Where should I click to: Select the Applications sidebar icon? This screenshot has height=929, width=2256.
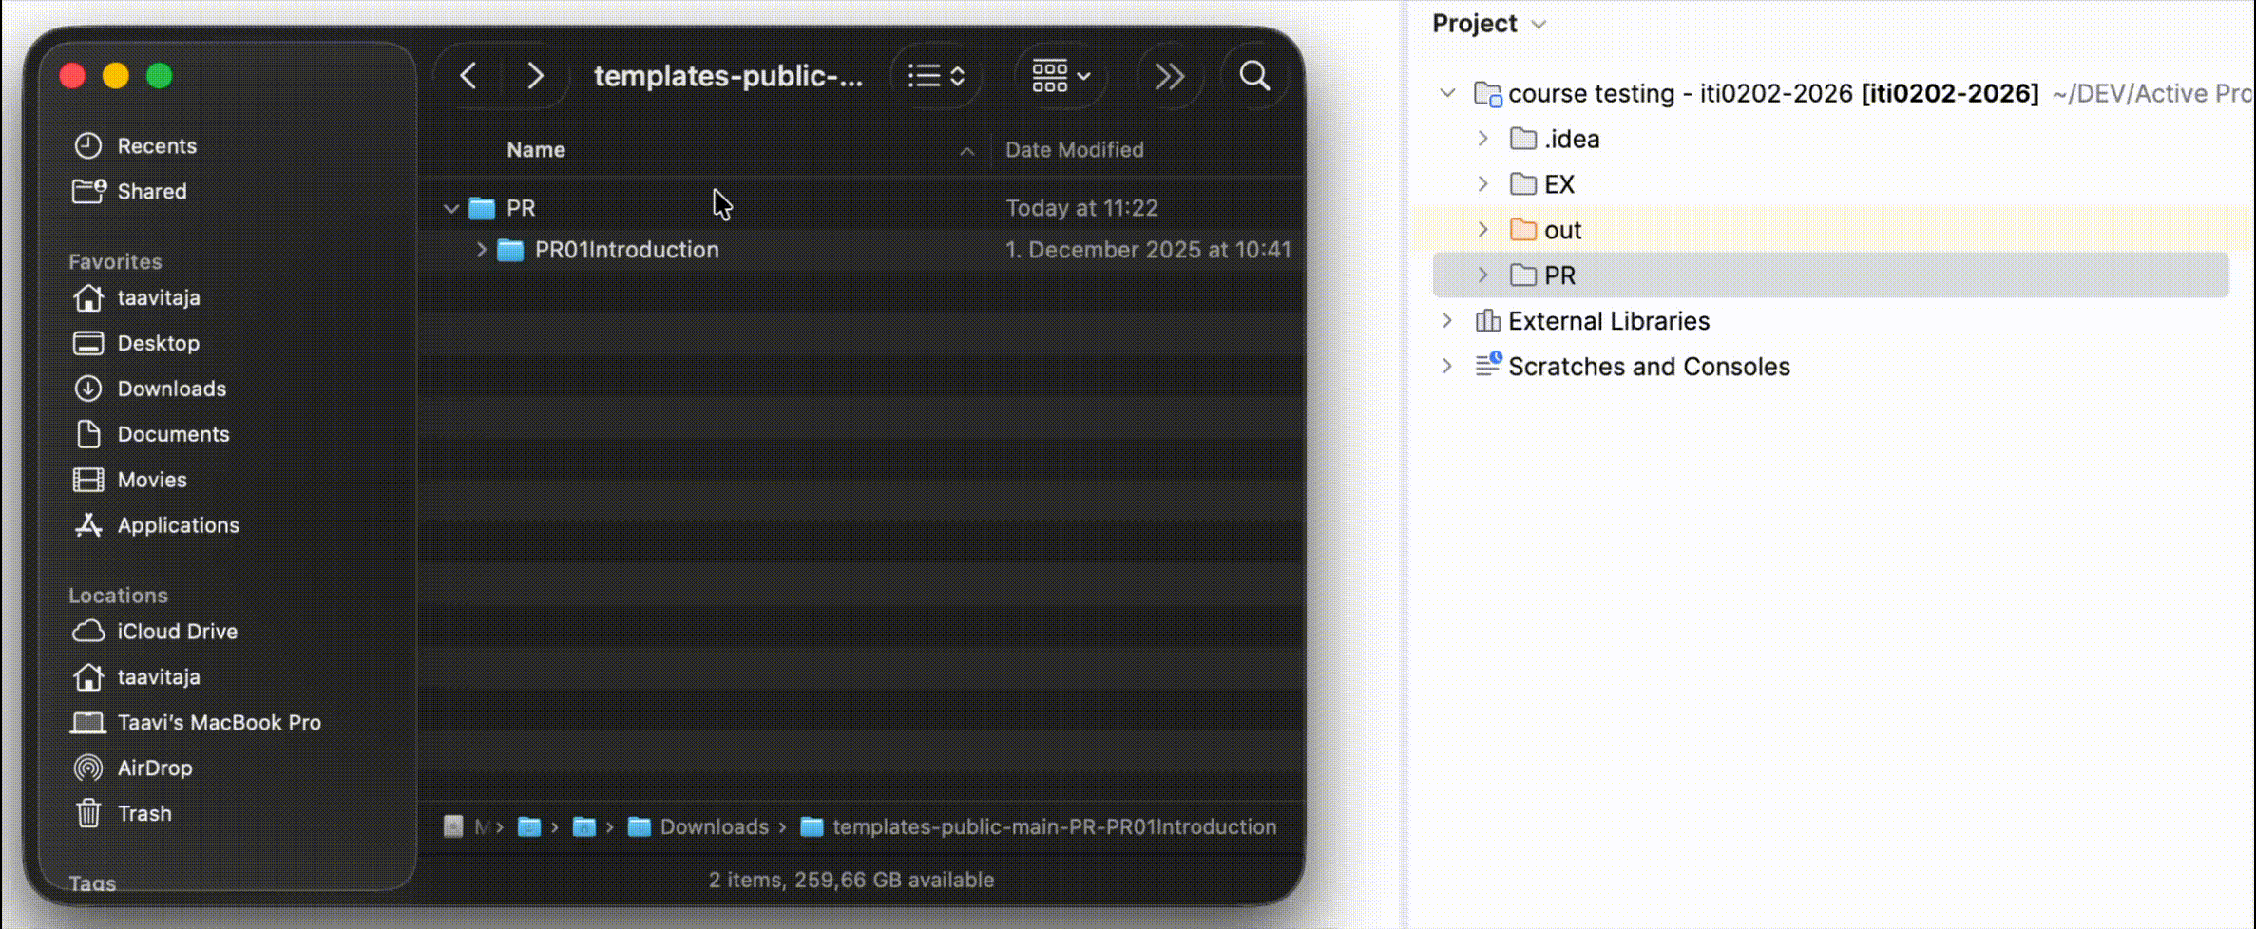87,525
